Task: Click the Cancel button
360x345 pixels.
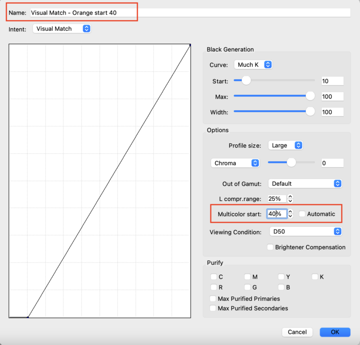Action: coord(297,332)
